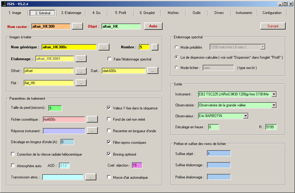Click browse button next to Nom racine
This screenshot has height=193, width=295.
[x=77, y=26]
